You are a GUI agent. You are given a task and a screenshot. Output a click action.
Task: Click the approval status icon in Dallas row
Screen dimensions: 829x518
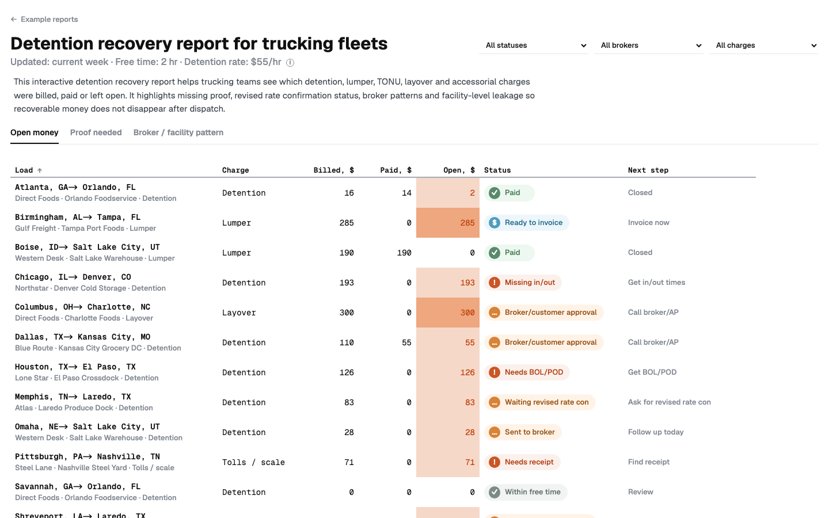[x=495, y=342]
